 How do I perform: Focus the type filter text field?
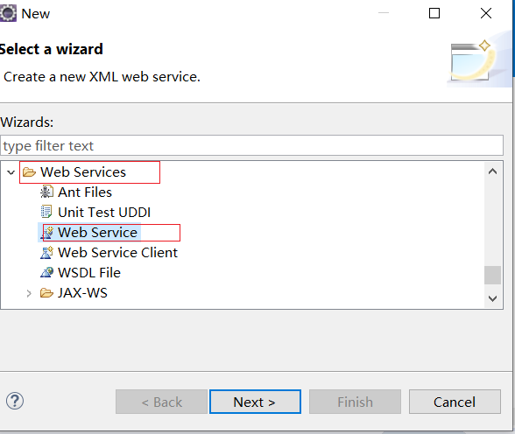point(251,145)
